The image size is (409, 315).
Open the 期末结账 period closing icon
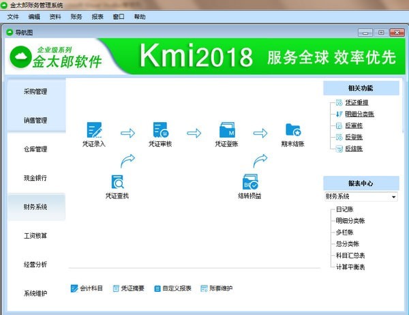coord(293,130)
